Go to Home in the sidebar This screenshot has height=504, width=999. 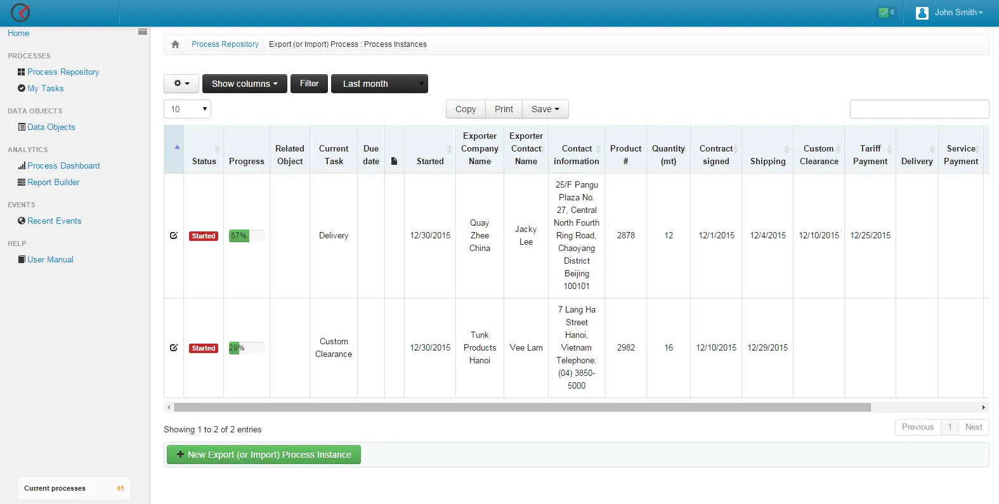[18, 34]
